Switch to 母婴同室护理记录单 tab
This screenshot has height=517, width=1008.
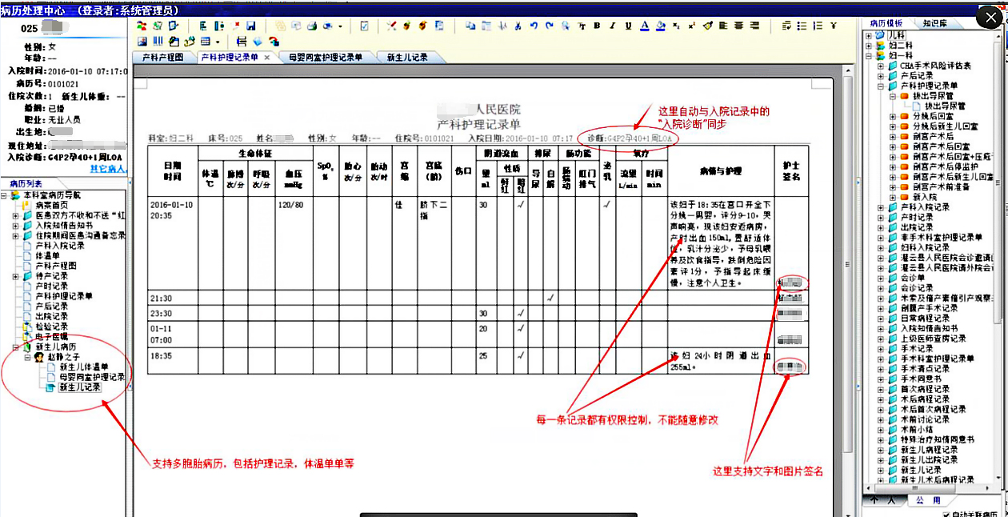click(325, 58)
